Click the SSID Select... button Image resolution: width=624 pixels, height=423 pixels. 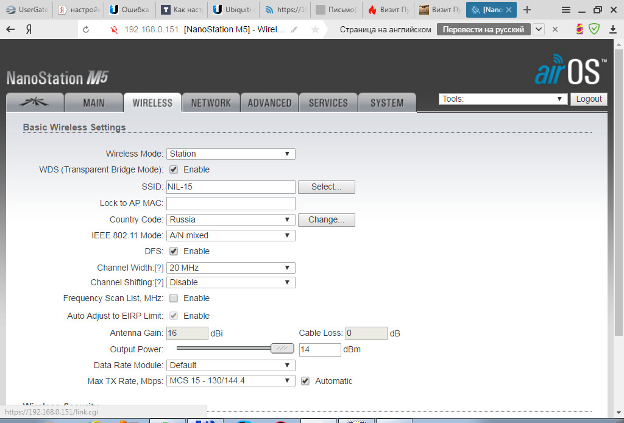[x=327, y=187]
